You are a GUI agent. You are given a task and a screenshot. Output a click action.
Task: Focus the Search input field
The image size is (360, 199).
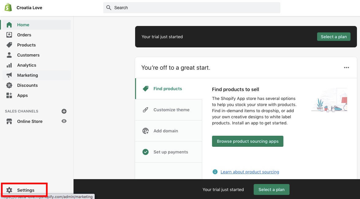tap(192, 8)
